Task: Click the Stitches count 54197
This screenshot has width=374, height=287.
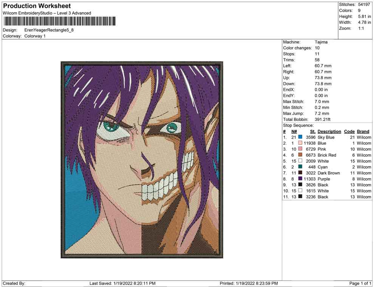Action: (x=364, y=5)
